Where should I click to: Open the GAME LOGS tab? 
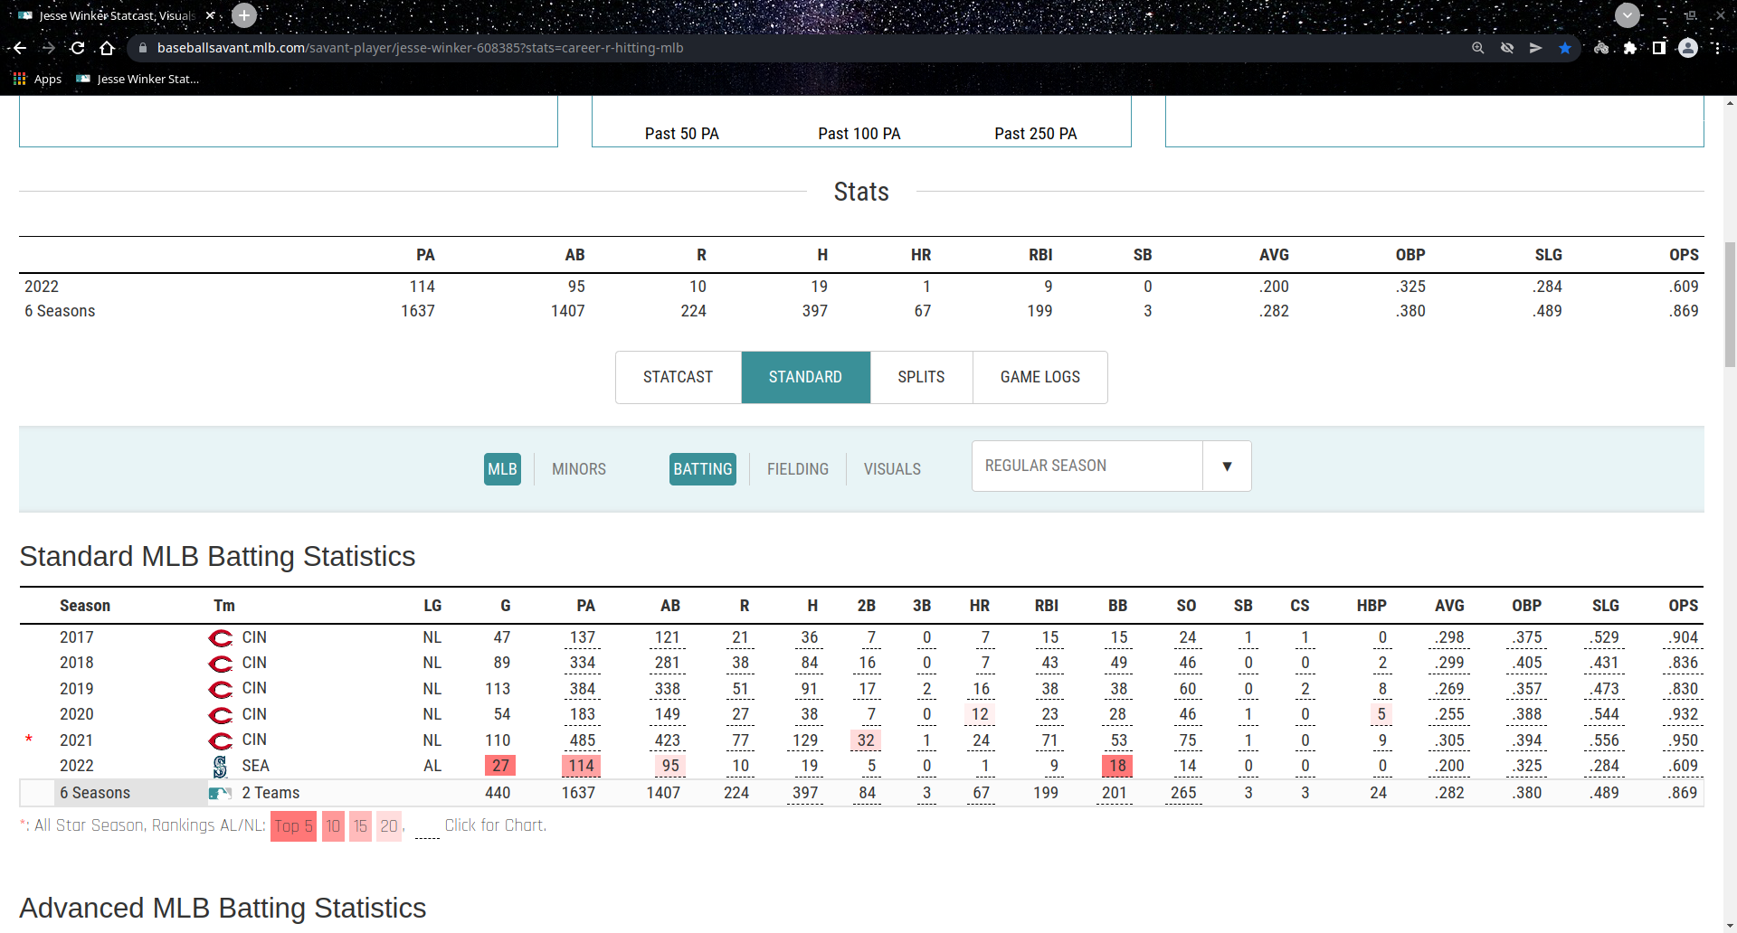pyautogui.click(x=1040, y=377)
